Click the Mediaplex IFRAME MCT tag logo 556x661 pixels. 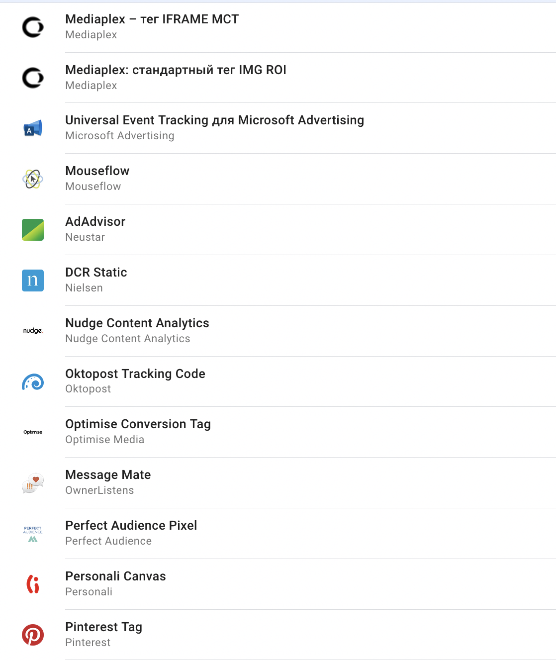33,27
